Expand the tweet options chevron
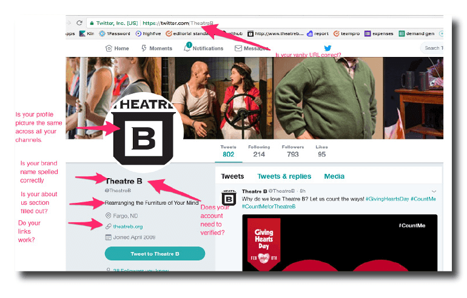This screenshot has width=467, height=298. click(434, 191)
